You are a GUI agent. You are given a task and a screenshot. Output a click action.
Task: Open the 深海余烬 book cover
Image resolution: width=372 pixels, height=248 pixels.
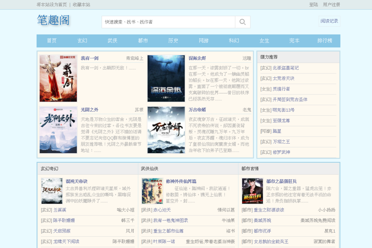pos(166,78)
